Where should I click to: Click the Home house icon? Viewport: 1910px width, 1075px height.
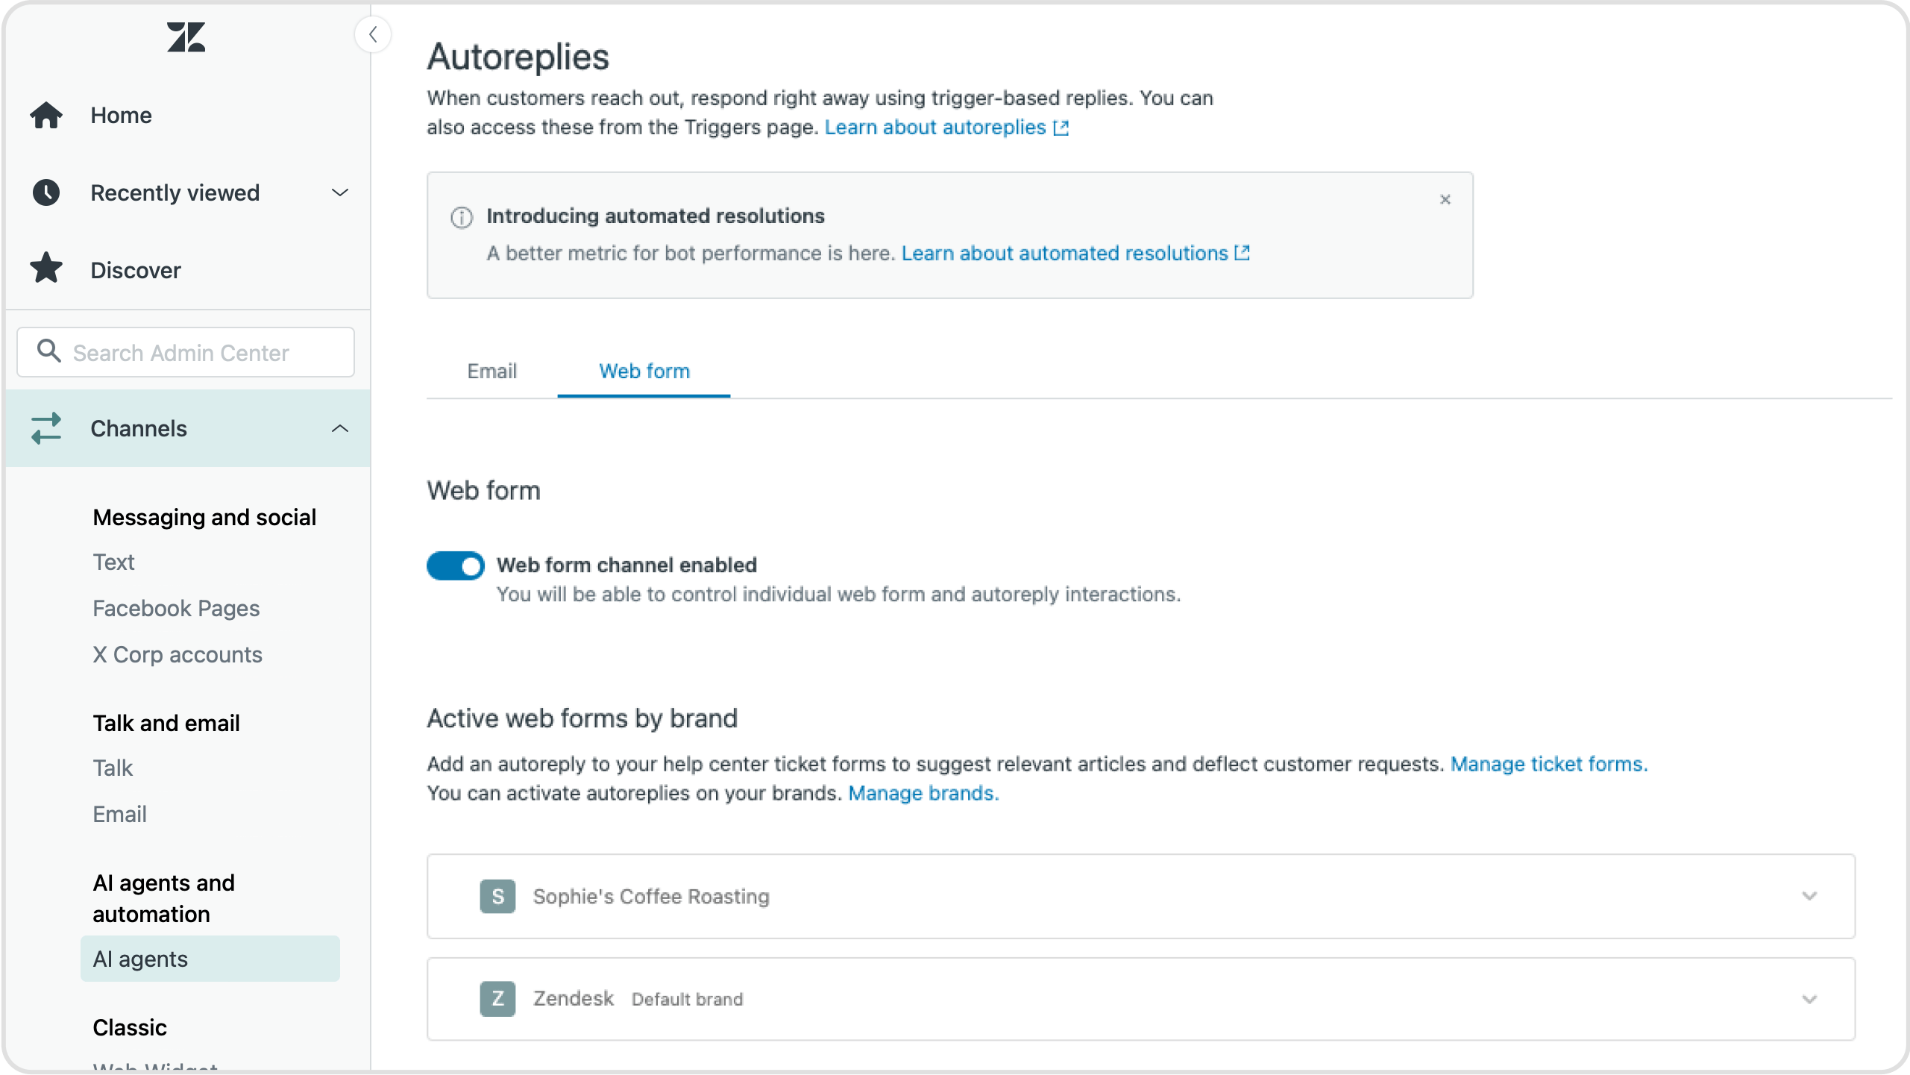click(x=46, y=115)
